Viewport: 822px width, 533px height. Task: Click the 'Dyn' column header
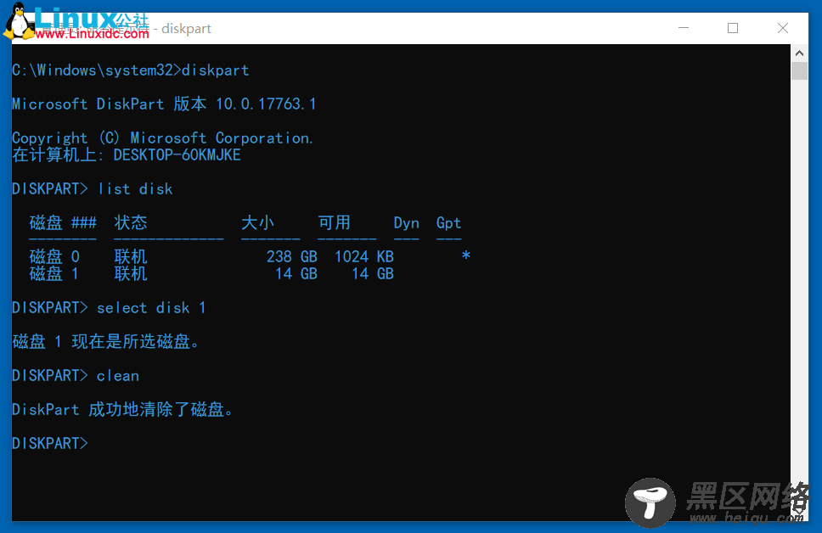pos(406,223)
